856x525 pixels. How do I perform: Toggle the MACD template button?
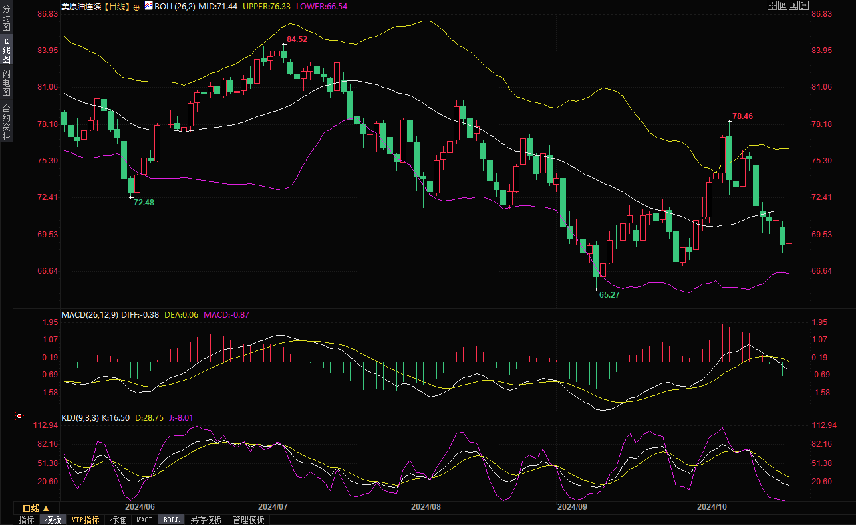144,520
